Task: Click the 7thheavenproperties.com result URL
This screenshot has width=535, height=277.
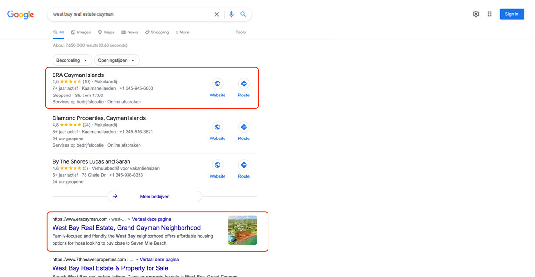Action: (93, 260)
